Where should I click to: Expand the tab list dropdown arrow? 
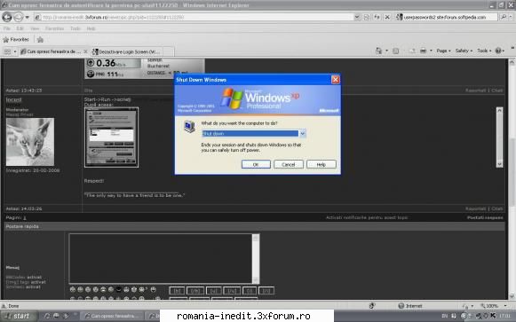click(x=15, y=51)
